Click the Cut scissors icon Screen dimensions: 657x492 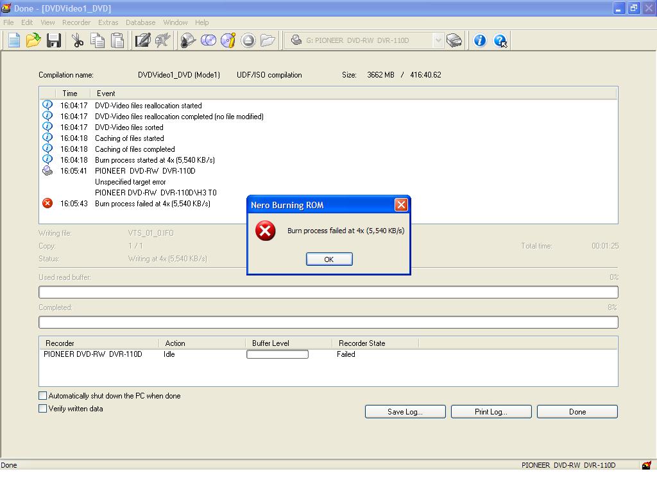(78, 40)
